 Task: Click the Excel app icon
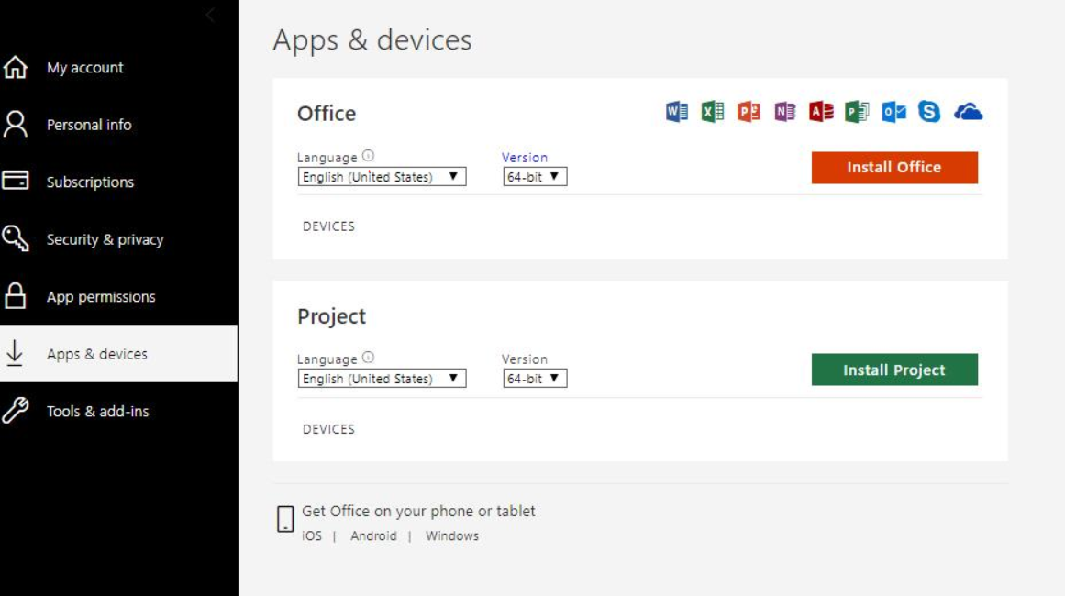point(713,111)
